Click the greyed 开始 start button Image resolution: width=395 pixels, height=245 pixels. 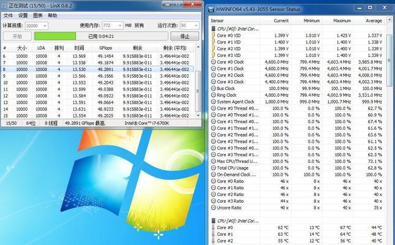17,36
